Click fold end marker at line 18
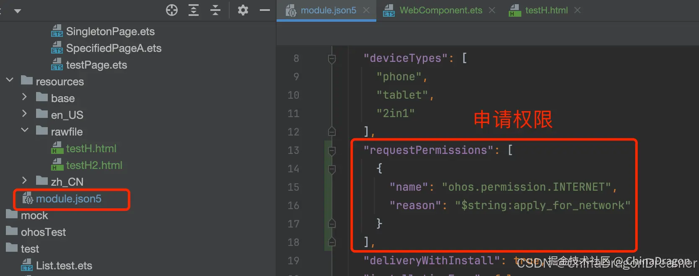 click(332, 242)
